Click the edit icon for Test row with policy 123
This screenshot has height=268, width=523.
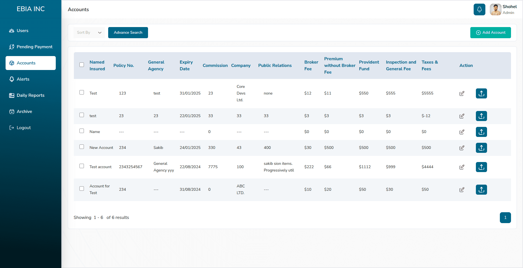pyautogui.click(x=462, y=93)
